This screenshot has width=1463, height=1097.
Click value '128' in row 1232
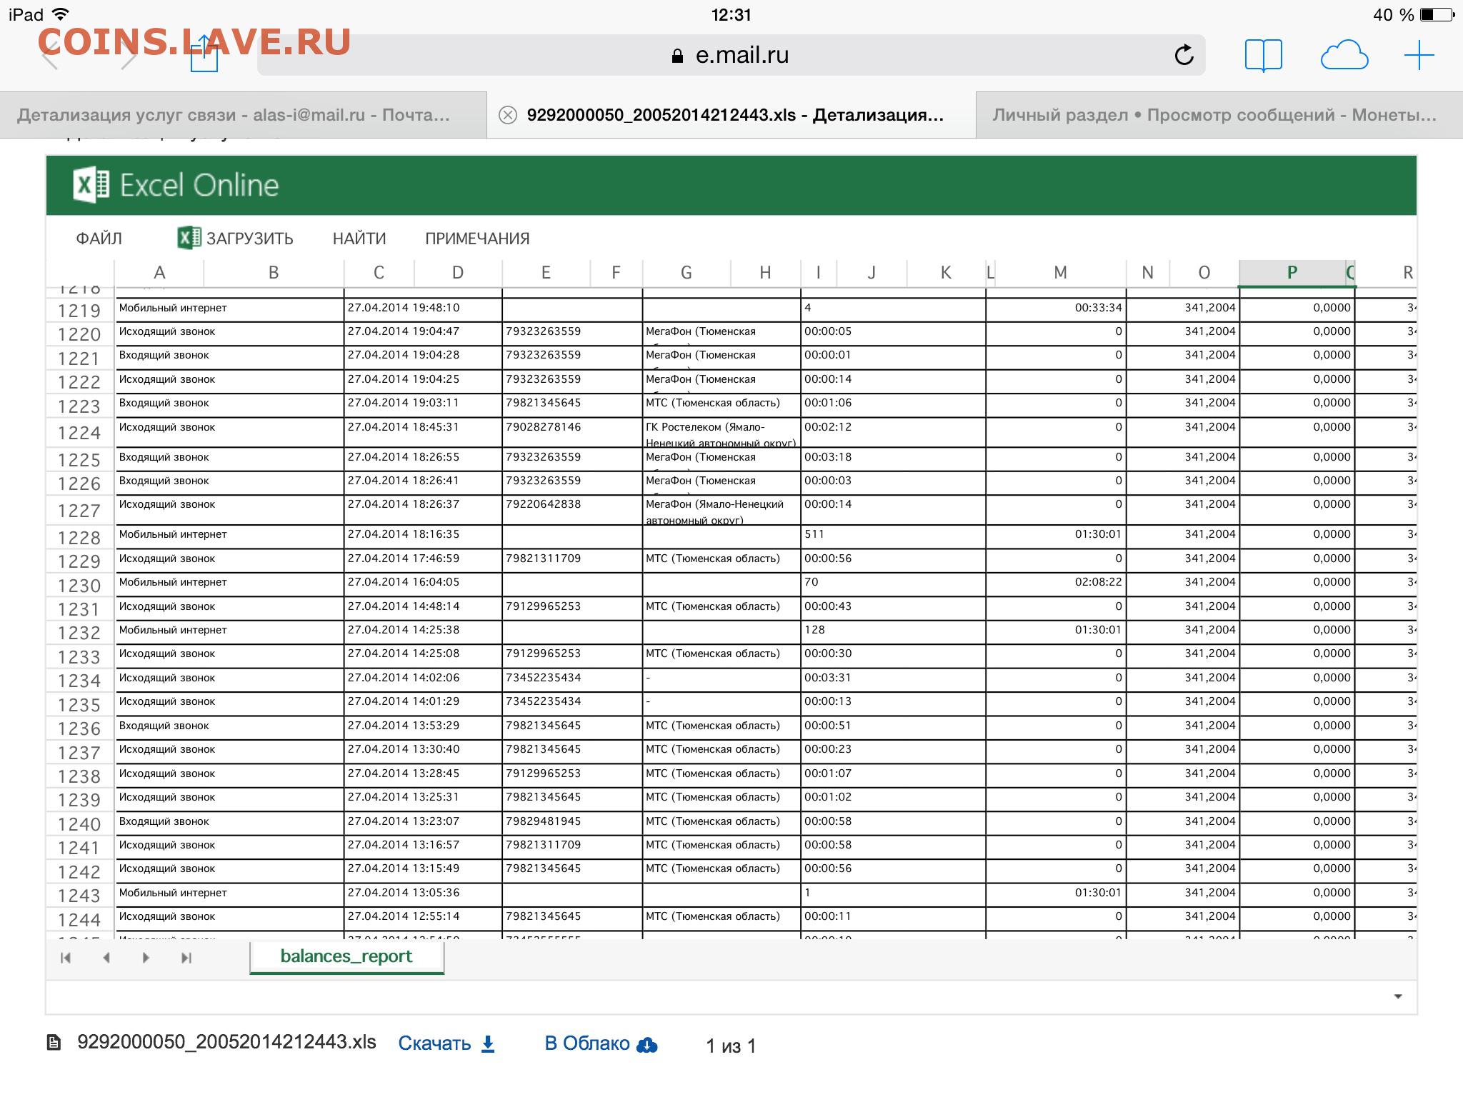893,632
